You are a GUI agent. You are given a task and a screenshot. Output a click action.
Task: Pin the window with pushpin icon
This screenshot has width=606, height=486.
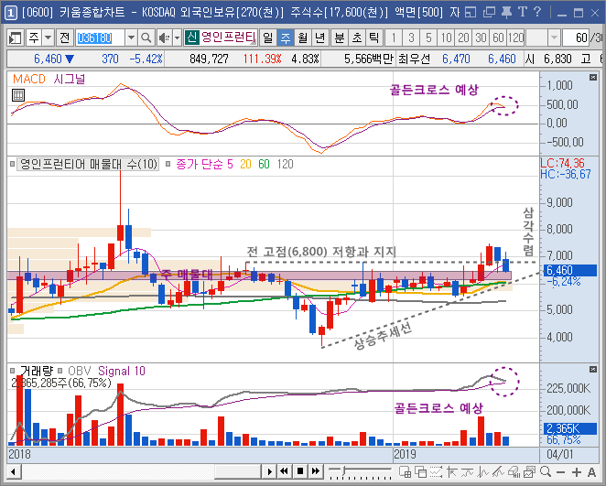coord(506,13)
